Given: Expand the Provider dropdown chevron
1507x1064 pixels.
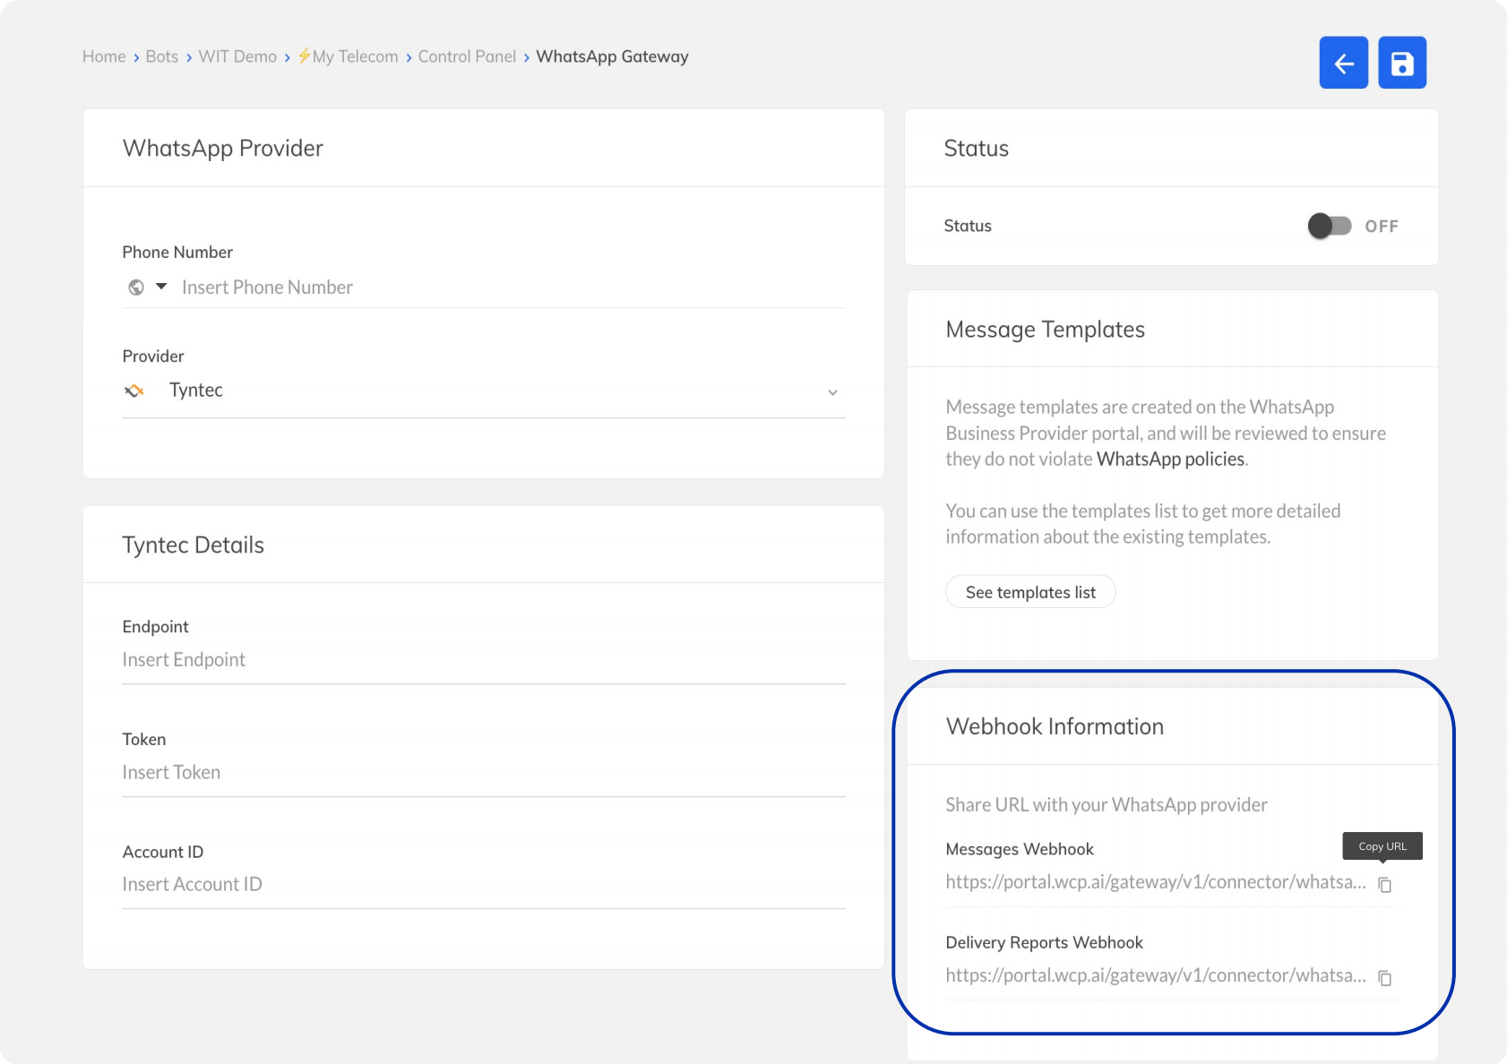Looking at the screenshot, I should coord(832,392).
